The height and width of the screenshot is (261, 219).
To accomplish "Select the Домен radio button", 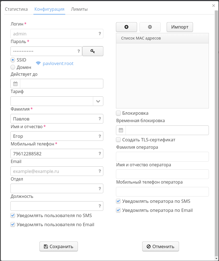I will (x=13, y=67).
